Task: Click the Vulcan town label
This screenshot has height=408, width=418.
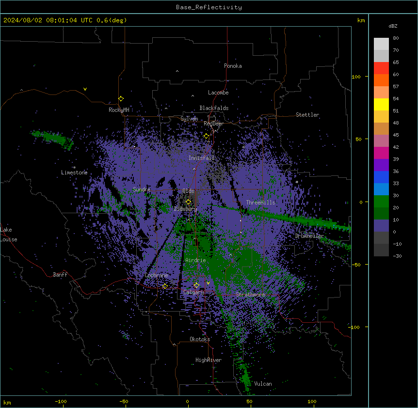Action: 263,384
